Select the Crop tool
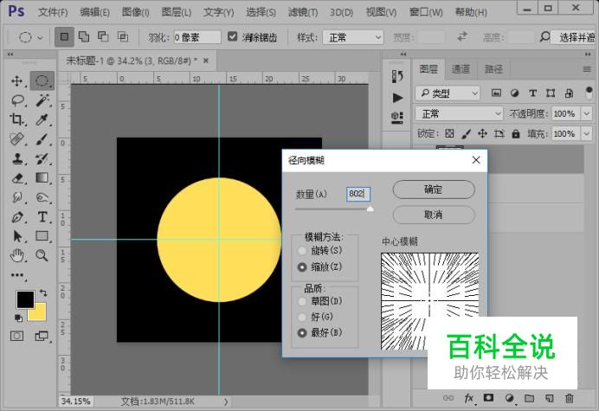Screen dimensions: 599x411 pyautogui.click(x=16, y=119)
